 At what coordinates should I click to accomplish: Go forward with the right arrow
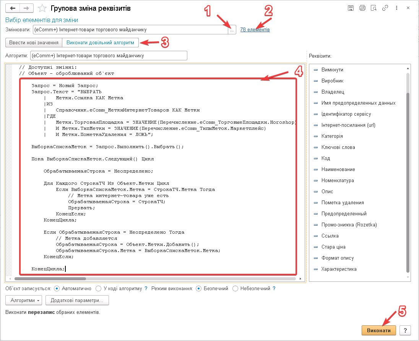(x=26, y=8)
